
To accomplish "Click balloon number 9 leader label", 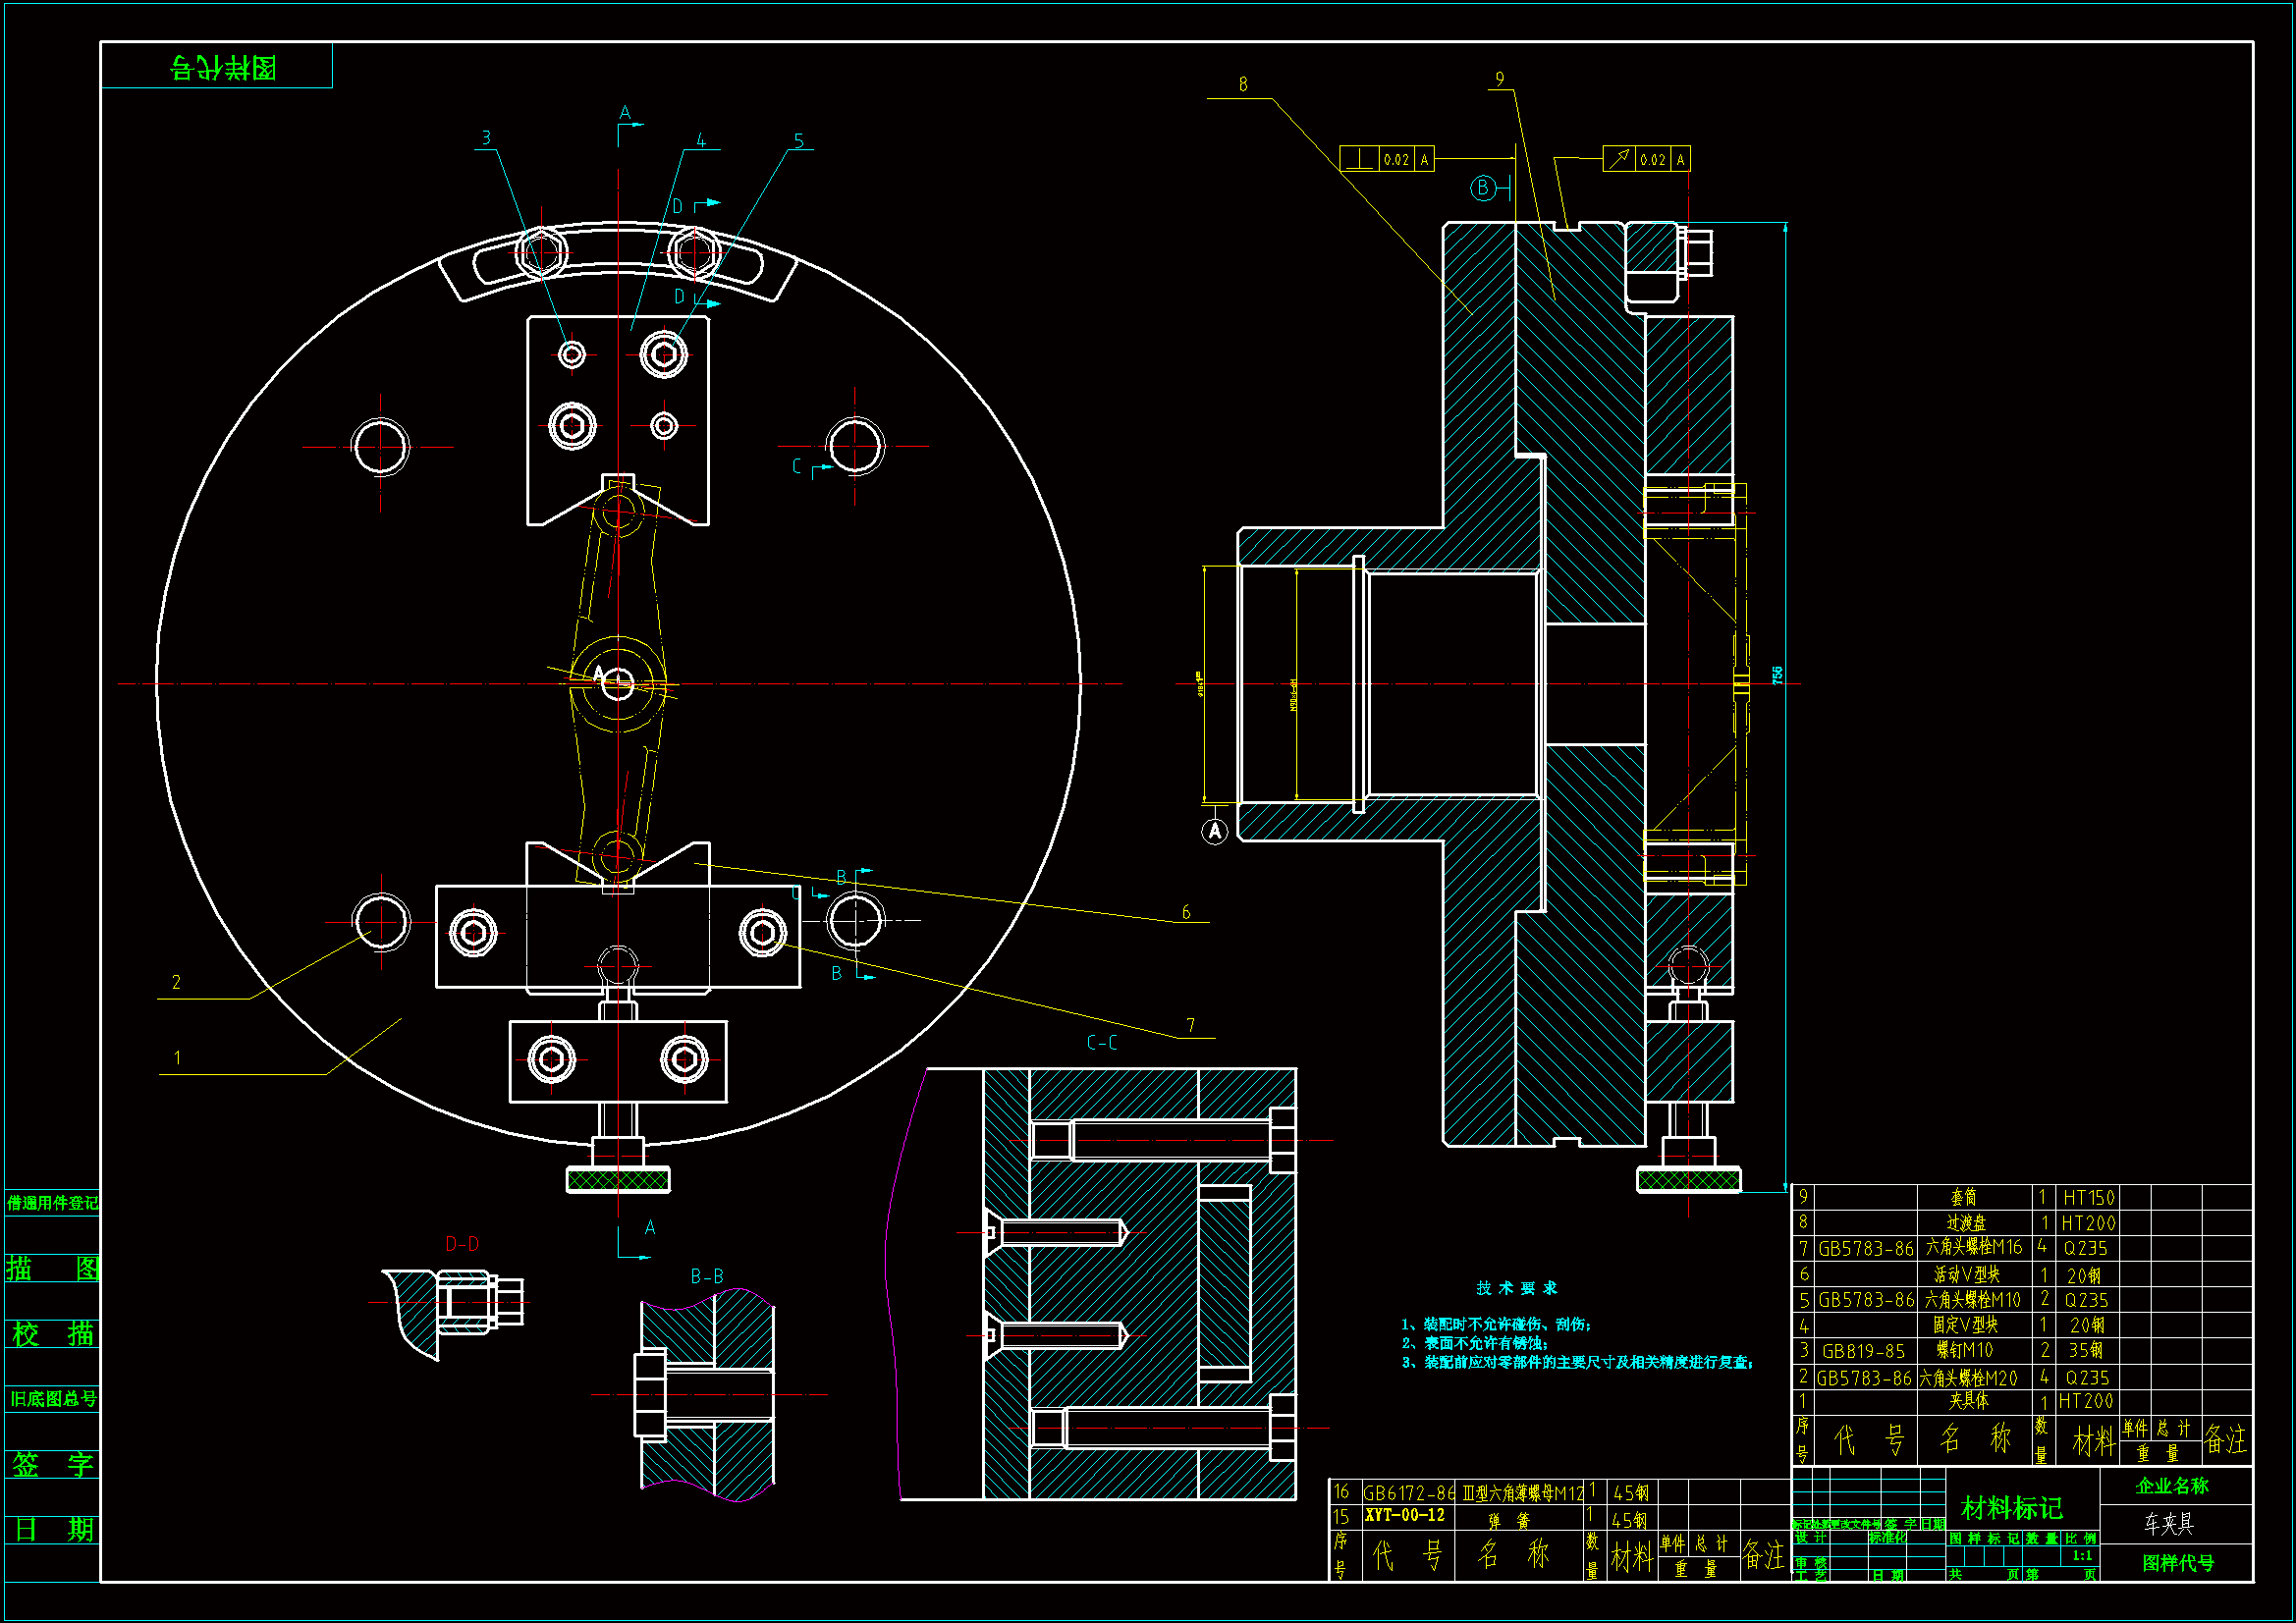I will 1500,78.
